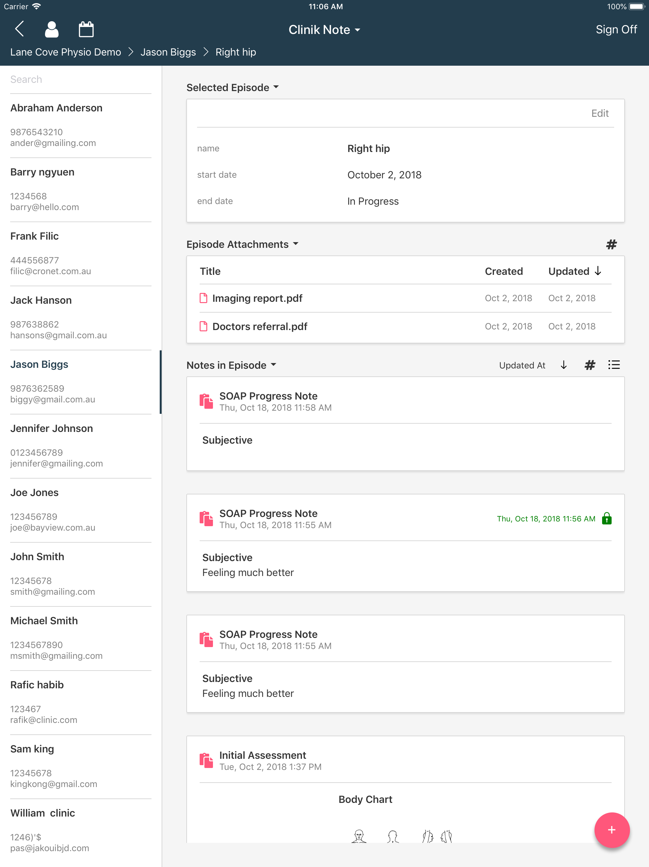Click the Body Chart heading
This screenshot has height=867, width=649.
(365, 800)
